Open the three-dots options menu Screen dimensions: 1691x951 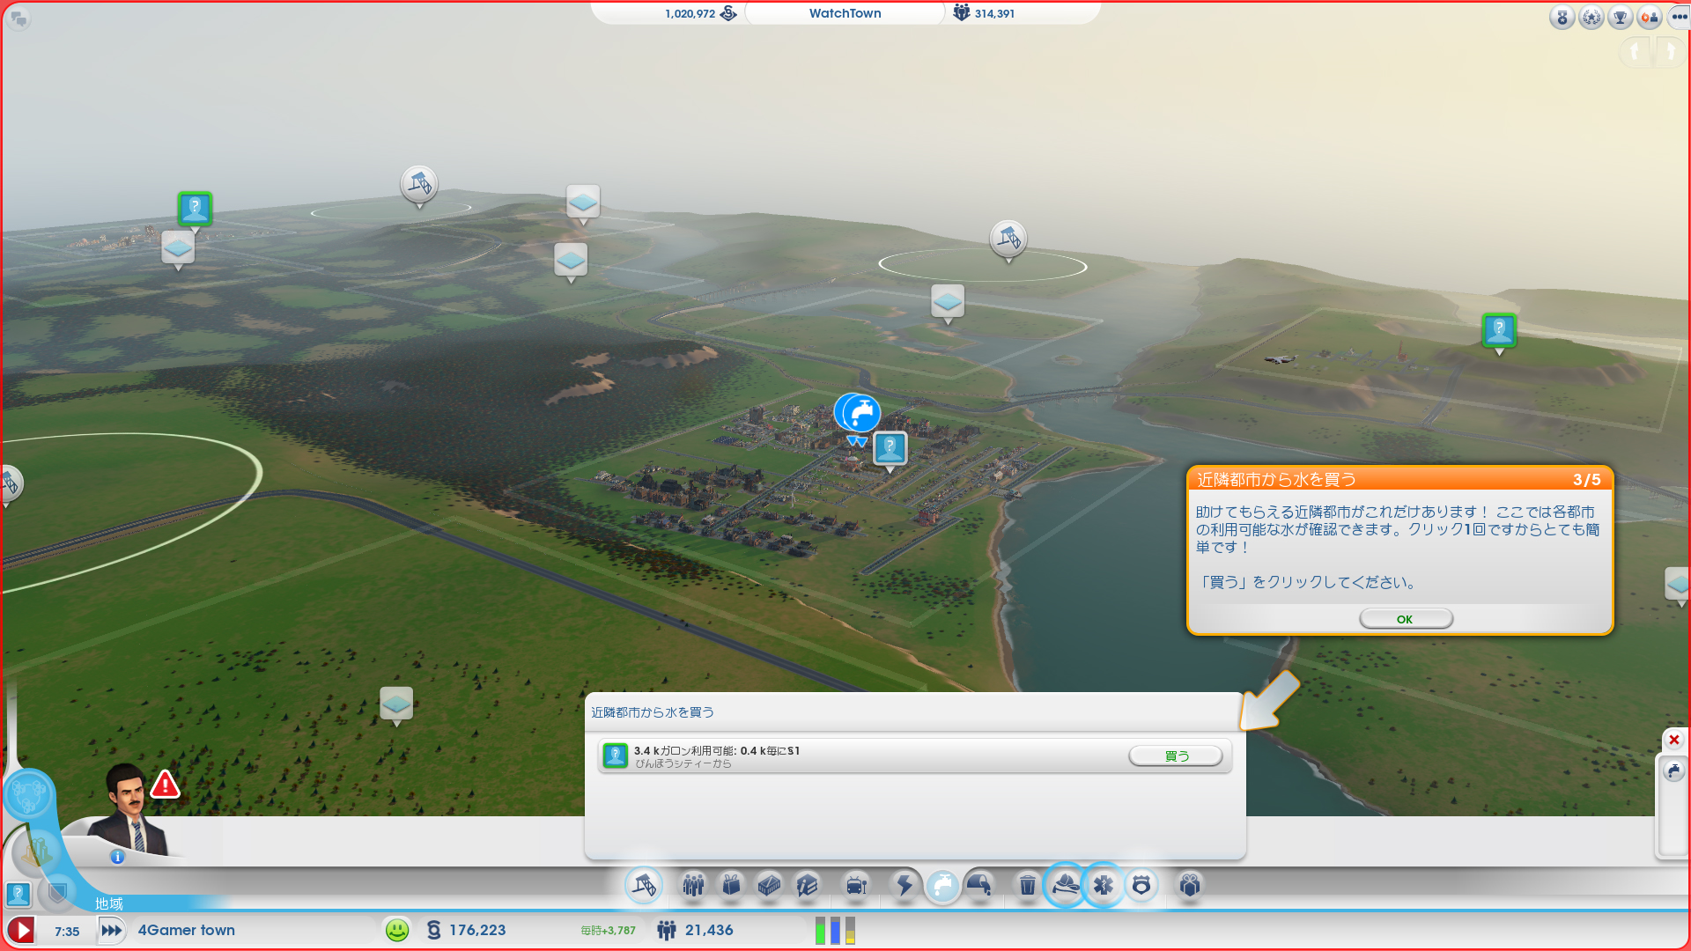click(1679, 17)
